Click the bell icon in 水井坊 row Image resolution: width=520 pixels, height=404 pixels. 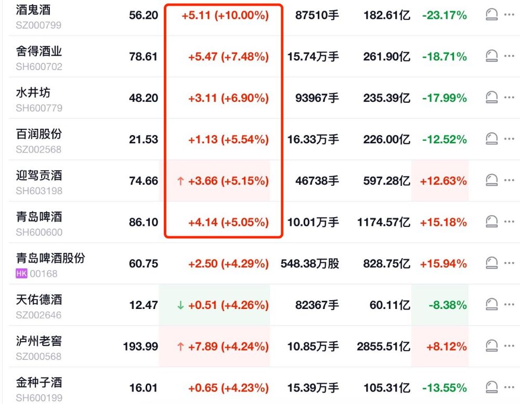click(491, 98)
